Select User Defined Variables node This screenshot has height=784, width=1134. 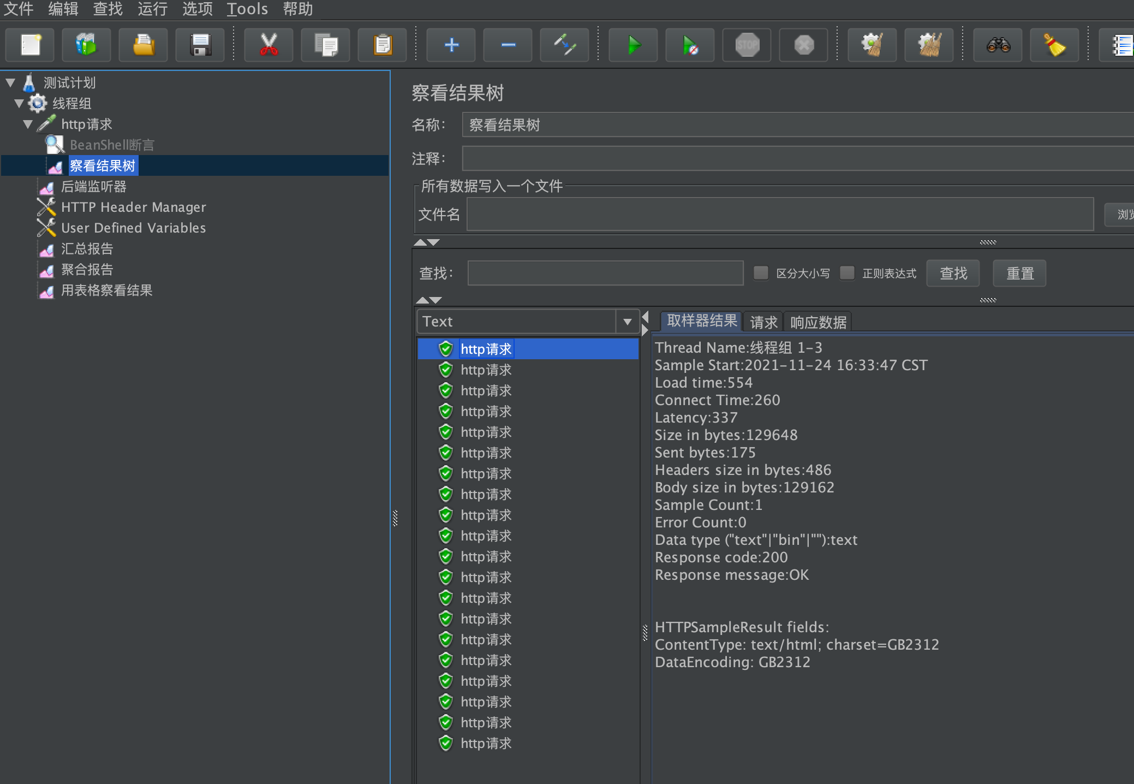(x=134, y=228)
